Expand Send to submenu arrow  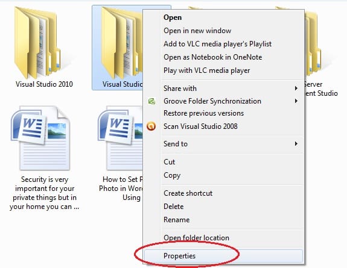296,144
